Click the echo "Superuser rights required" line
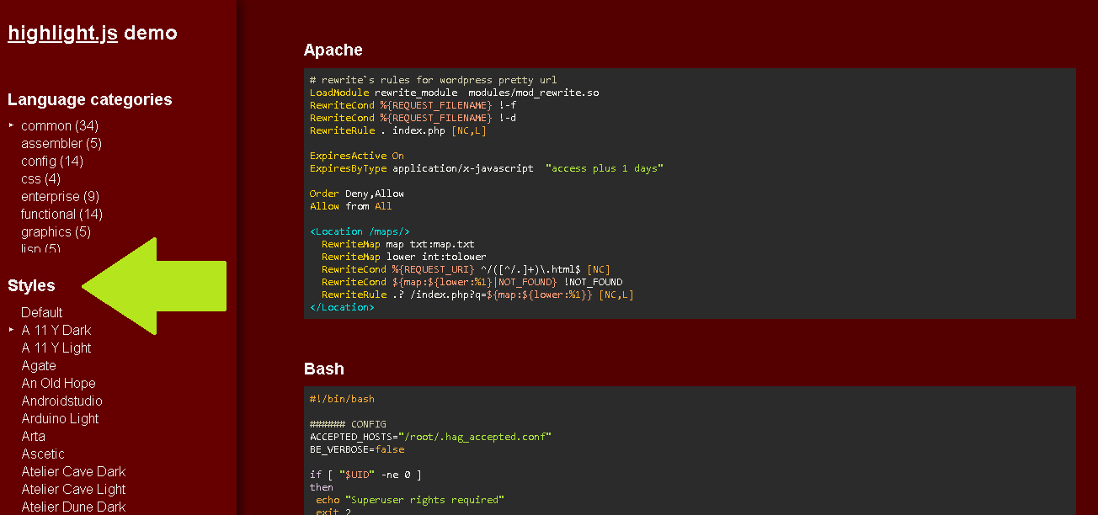The height and width of the screenshot is (515, 1098). tap(410, 500)
